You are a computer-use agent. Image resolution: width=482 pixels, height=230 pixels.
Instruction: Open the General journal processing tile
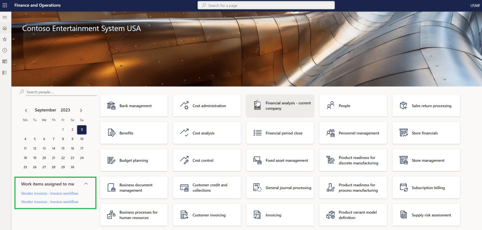[x=280, y=188]
